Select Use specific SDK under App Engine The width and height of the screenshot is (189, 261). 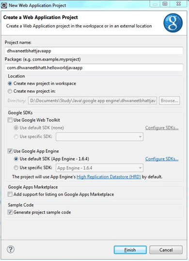point(16,168)
